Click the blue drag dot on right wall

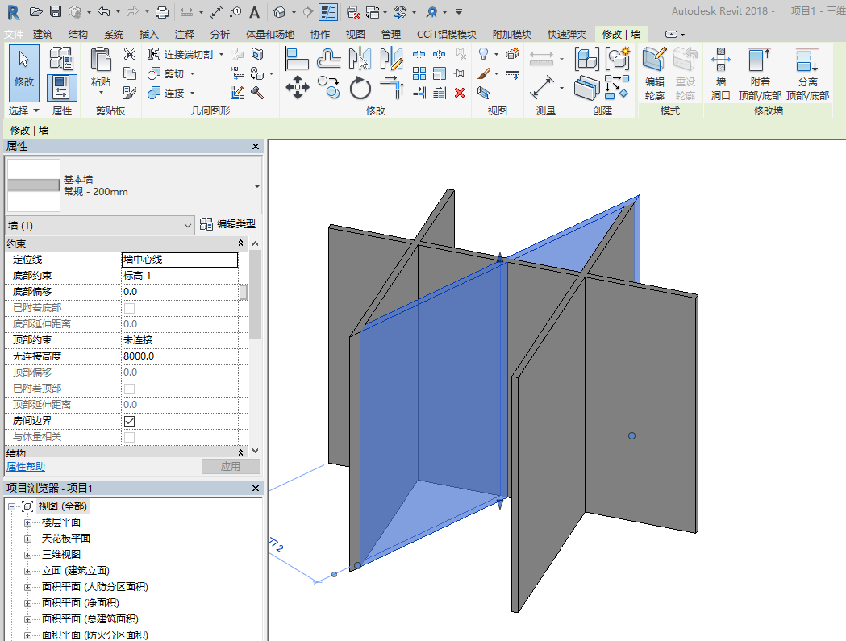click(631, 436)
